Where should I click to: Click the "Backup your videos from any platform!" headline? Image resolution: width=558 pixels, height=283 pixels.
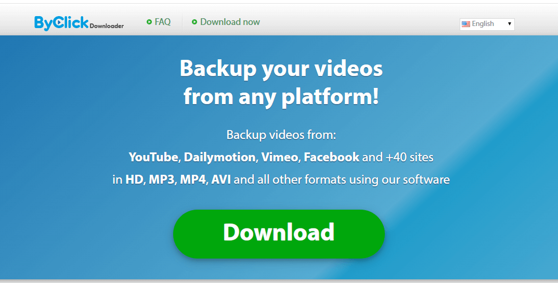pyautogui.click(x=281, y=83)
